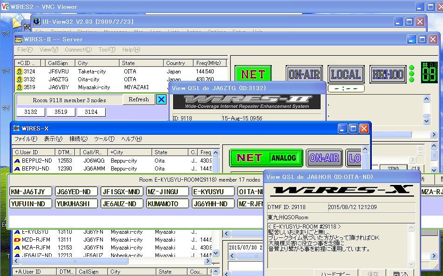Click the green digit display in WIRES-II

(x=429, y=72)
